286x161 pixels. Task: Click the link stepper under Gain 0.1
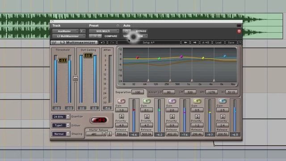click(x=147, y=116)
